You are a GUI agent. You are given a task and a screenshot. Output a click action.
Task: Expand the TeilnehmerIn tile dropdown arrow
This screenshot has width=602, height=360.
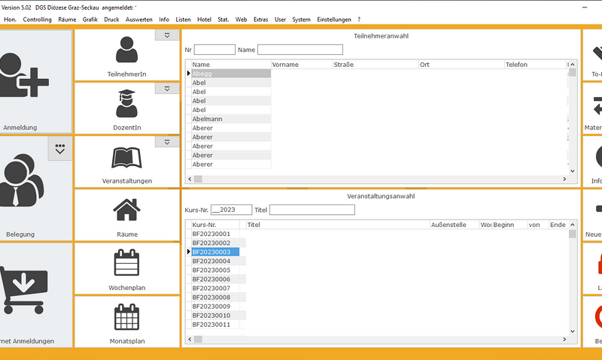point(166,35)
